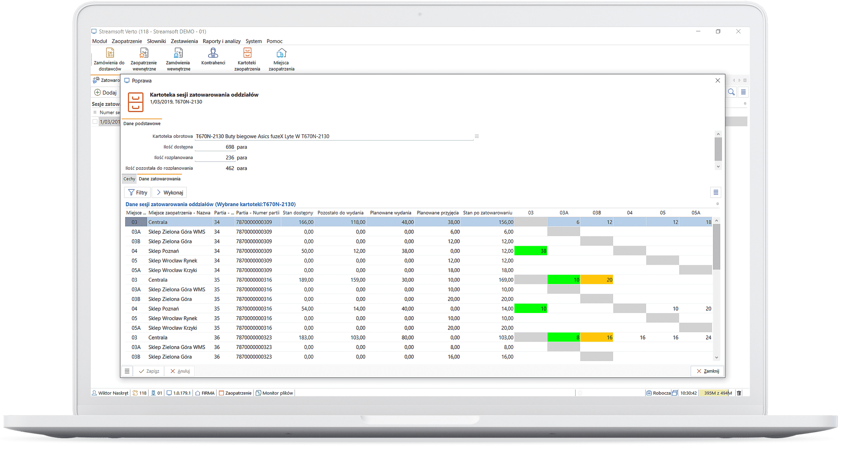Open Raporty i analizy menu

point(222,41)
